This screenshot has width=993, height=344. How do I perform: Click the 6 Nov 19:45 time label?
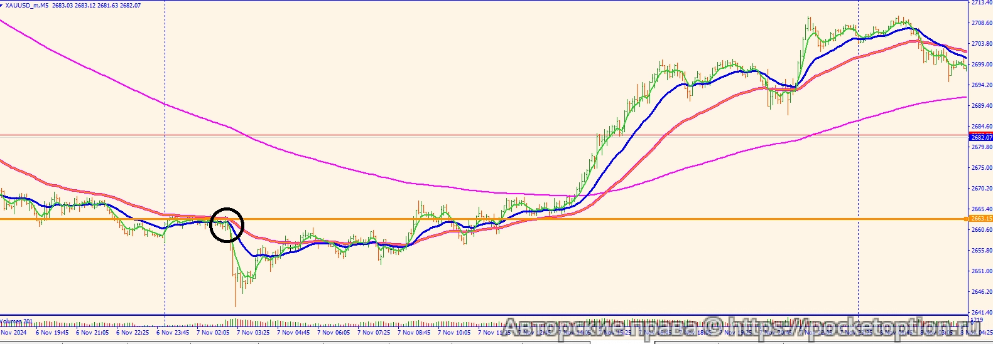[x=53, y=333]
